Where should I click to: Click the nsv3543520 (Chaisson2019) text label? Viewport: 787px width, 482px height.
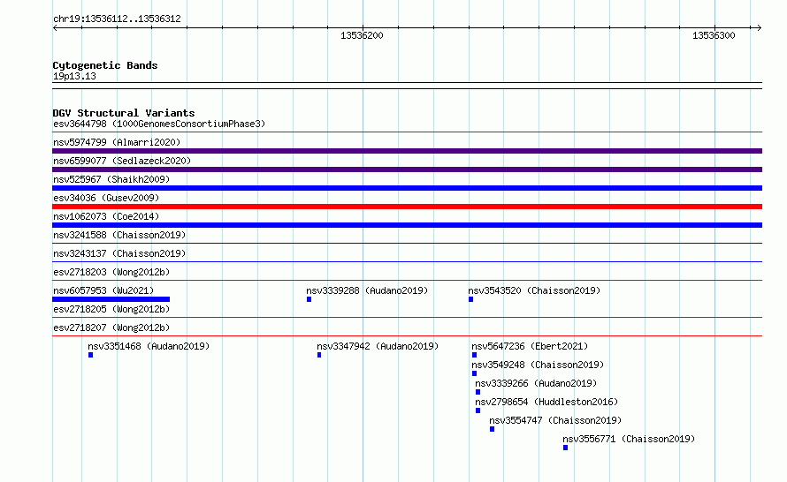click(x=534, y=290)
